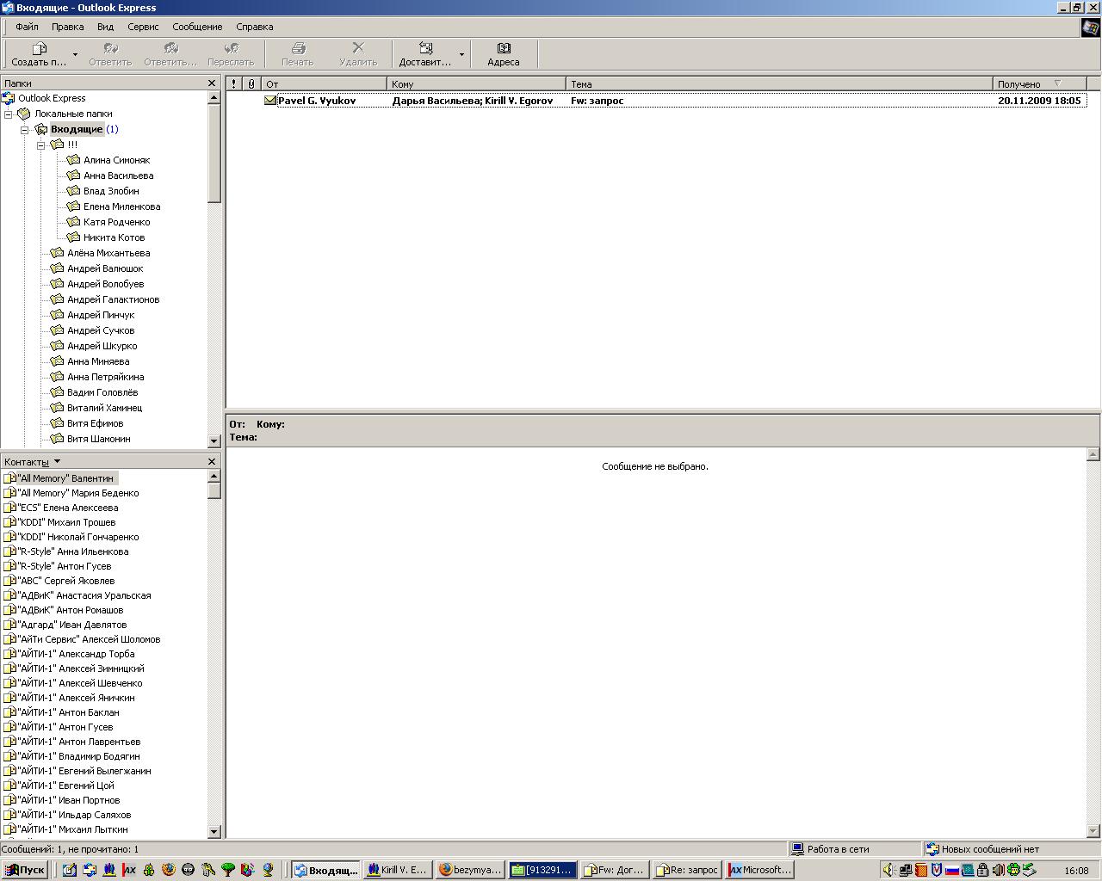The width and height of the screenshot is (1102, 881).
Task: Open the Сервис menu
Action: (143, 27)
